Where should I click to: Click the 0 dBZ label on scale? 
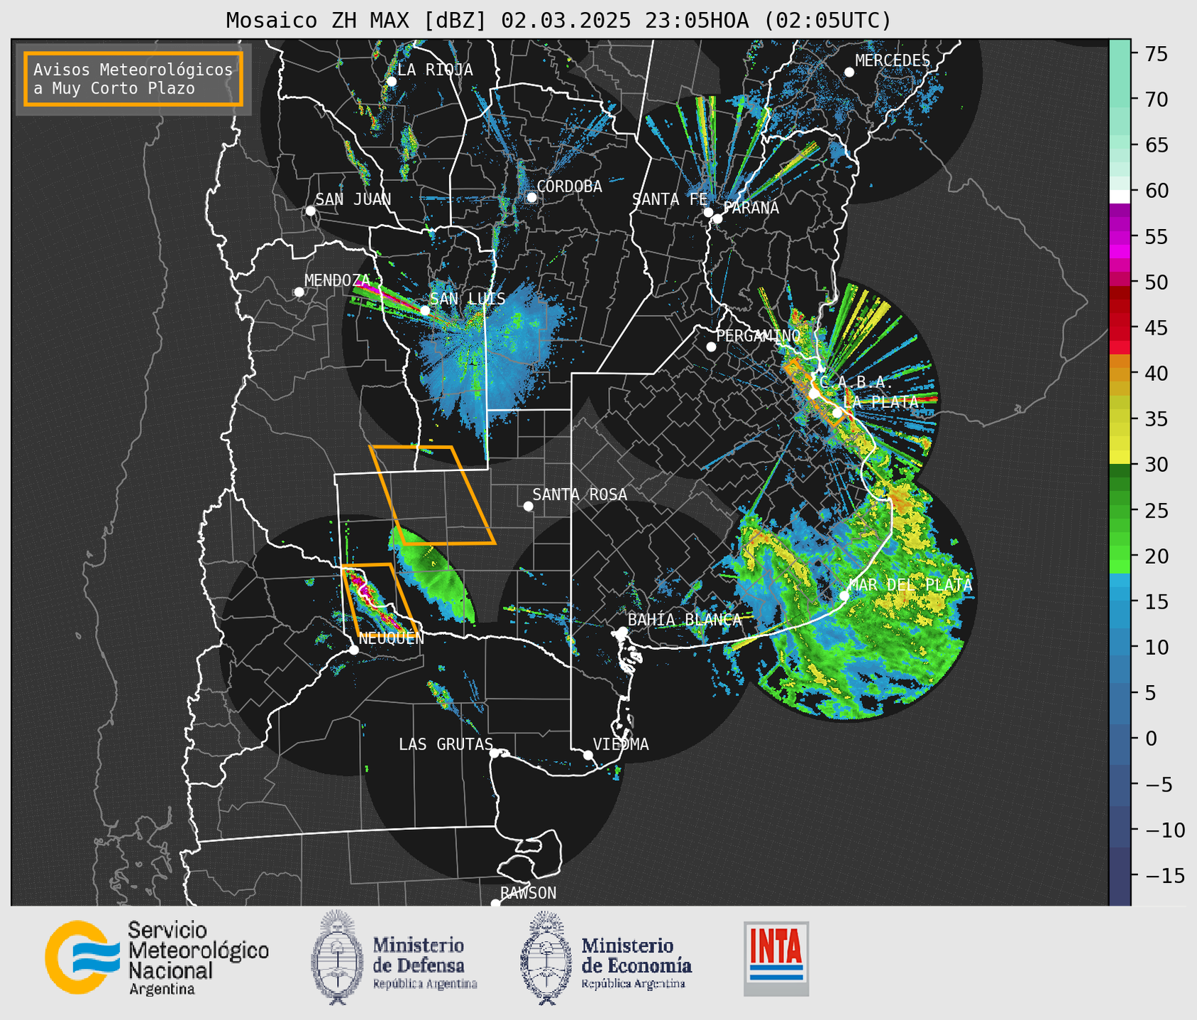click(x=1151, y=739)
